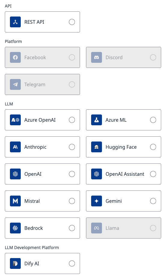Screen dimensions: 166x277
Task: Click the Mistral logo icon
Action: tap(15, 201)
